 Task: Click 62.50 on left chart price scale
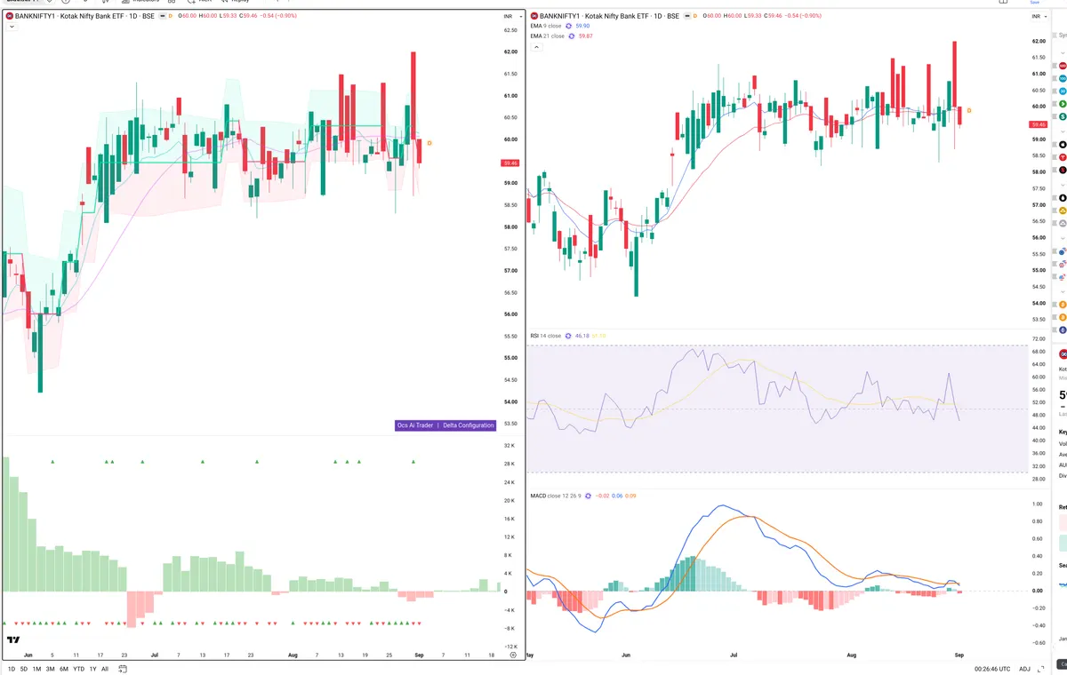[x=510, y=30]
